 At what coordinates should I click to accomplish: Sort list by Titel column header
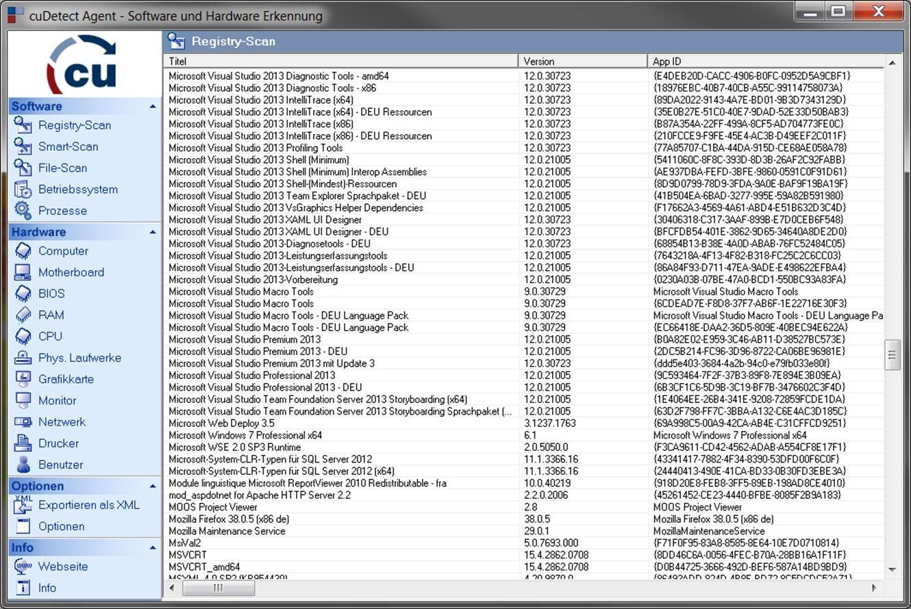coord(341,62)
